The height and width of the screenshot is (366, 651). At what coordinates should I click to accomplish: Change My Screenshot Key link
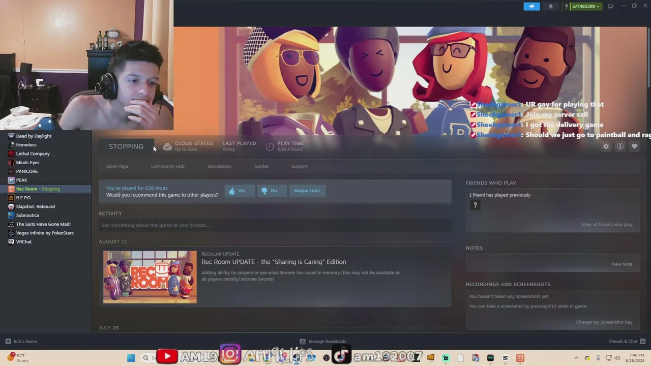click(x=604, y=322)
